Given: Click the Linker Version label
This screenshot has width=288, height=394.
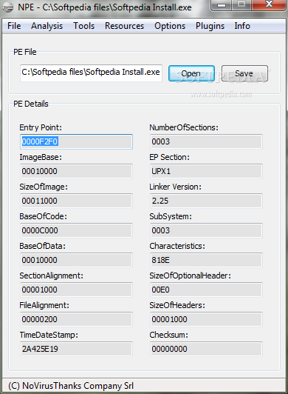Looking at the screenshot, I should pyautogui.click(x=176, y=187).
